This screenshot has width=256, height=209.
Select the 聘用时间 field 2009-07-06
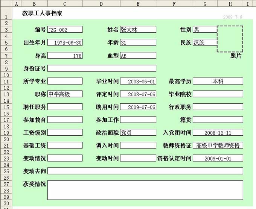pyautogui.click(x=138, y=107)
